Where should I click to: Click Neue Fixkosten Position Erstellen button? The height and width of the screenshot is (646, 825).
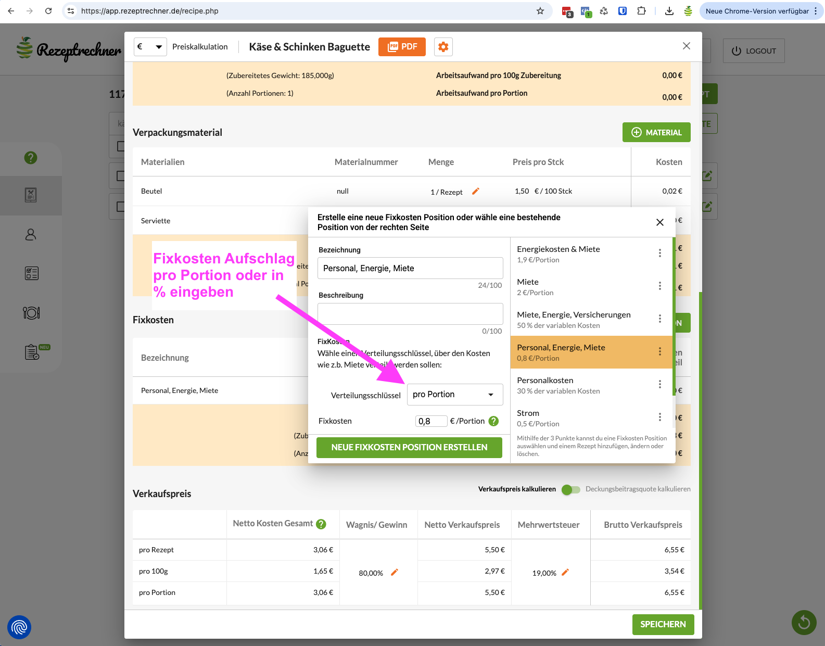pyautogui.click(x=409, y=448)
